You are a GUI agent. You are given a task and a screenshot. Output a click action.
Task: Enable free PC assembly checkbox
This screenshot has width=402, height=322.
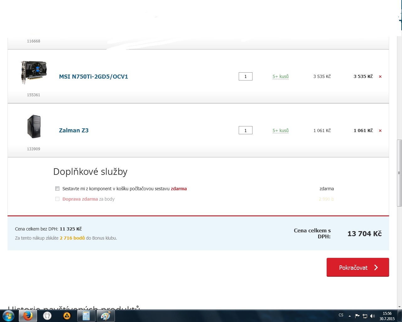[57, 189]
